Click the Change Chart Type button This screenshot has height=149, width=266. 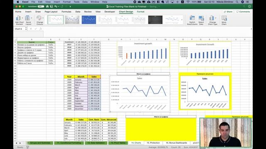[212, 20]
